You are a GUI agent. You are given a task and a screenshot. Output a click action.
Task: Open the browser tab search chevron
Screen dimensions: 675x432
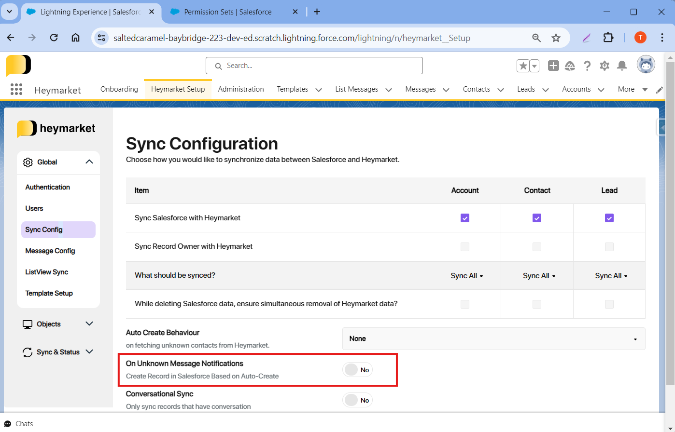click(x=10, y=12)
